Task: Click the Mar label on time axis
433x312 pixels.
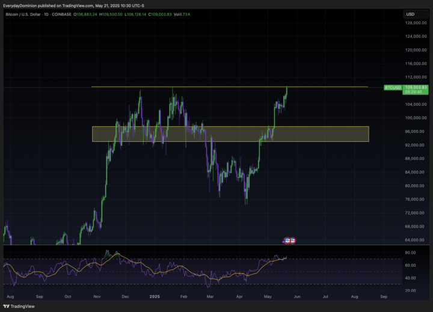Action: pyautogui.click(x=210, y=296)
